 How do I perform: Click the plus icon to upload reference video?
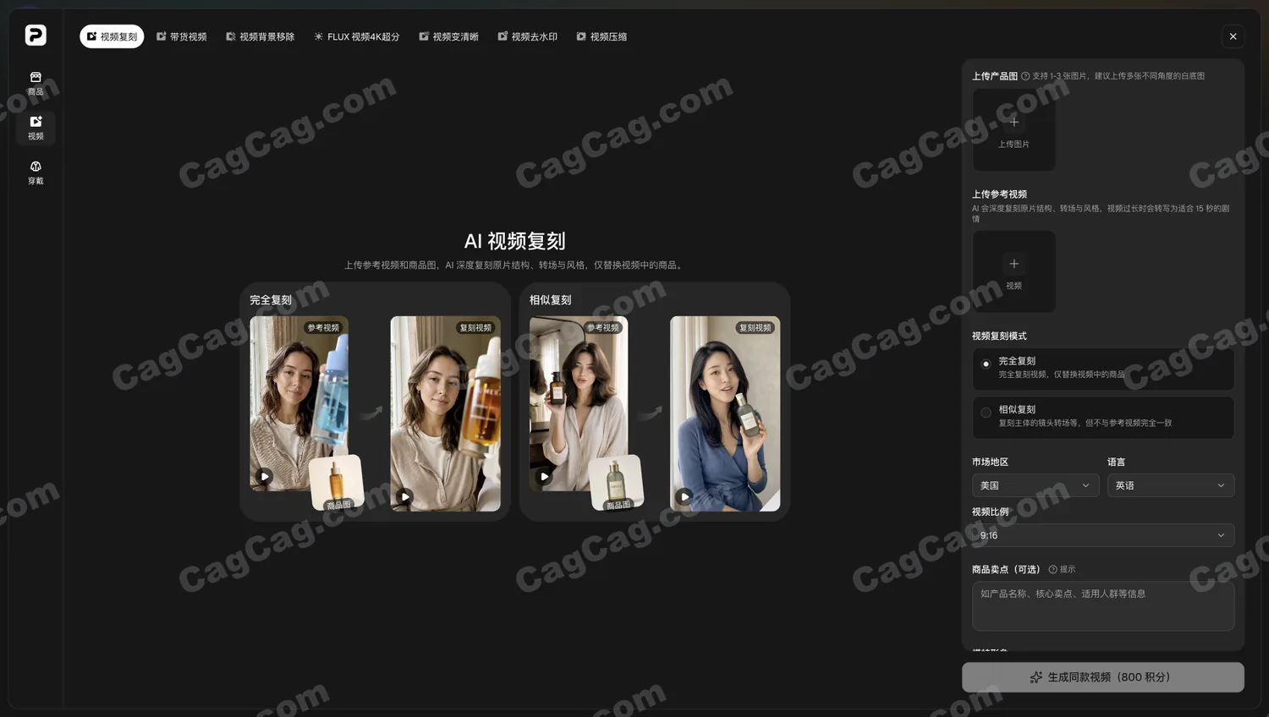click(x=1014, y=264)
